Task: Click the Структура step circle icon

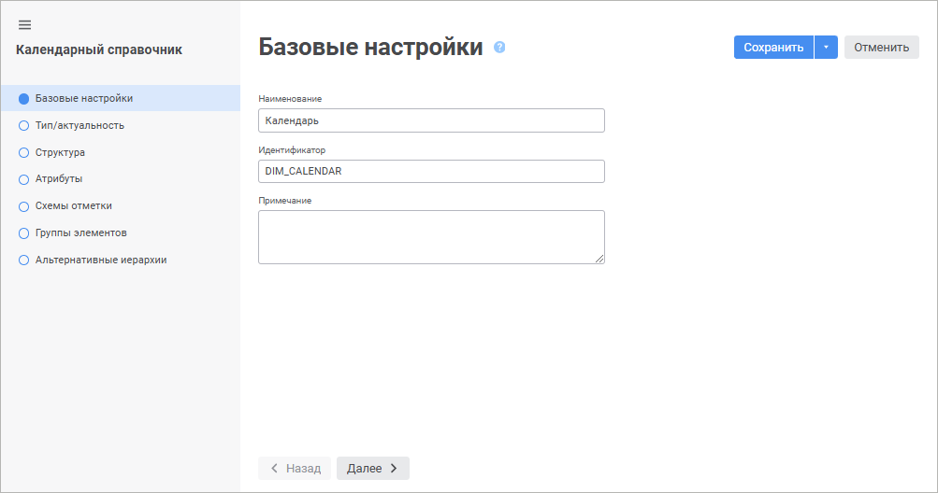Action: click(24, 152)
